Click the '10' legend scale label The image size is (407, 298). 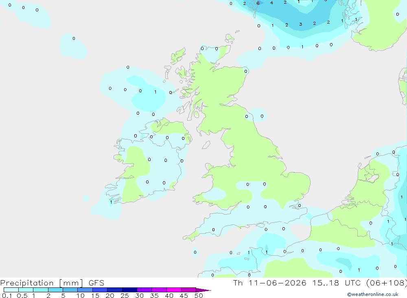(x=81, y=296)
